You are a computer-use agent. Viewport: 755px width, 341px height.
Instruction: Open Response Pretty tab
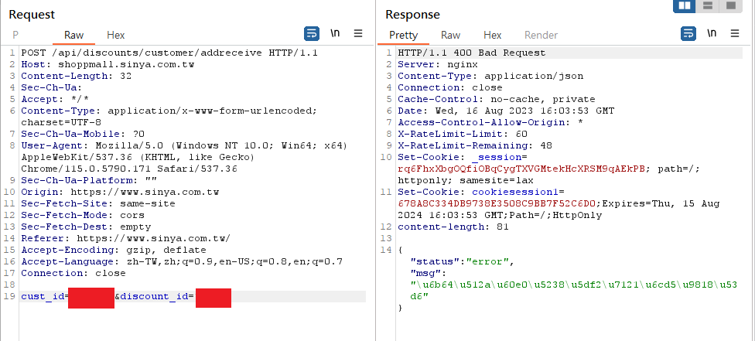point(404,35)
